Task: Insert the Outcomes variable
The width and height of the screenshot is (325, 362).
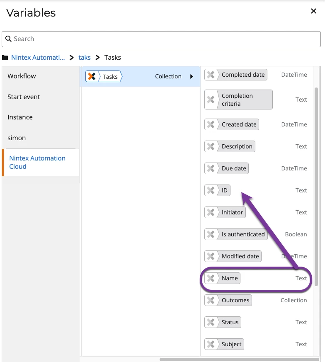Action: tap(228, 300)
